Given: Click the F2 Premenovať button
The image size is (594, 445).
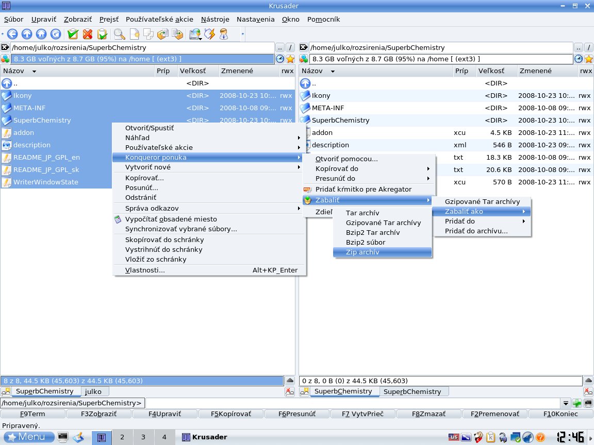Looking at the screenshot, I should [495, 414].
